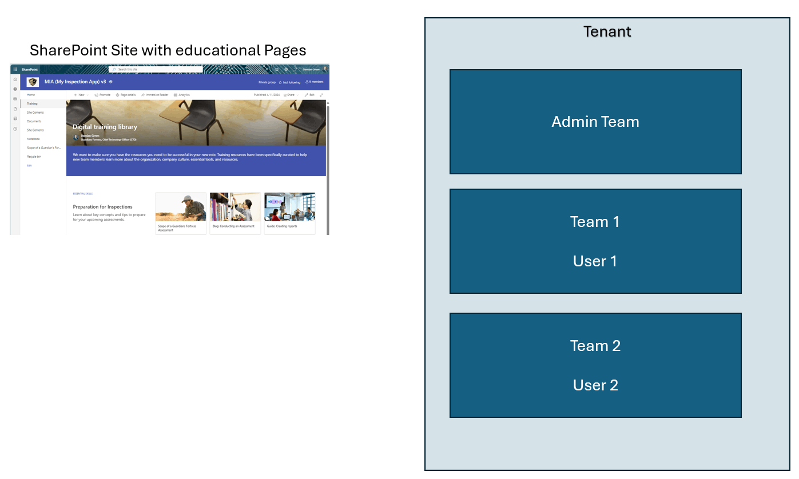The image size is (799, 479).
Task: Open Notebook in the site navigation
Action: pyautogui.click(x=33, y=139)
